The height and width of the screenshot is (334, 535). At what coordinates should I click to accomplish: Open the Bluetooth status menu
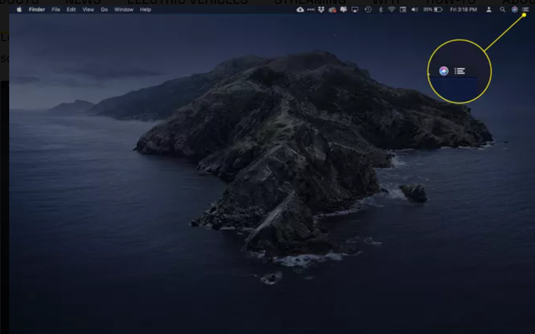[381, 10]
